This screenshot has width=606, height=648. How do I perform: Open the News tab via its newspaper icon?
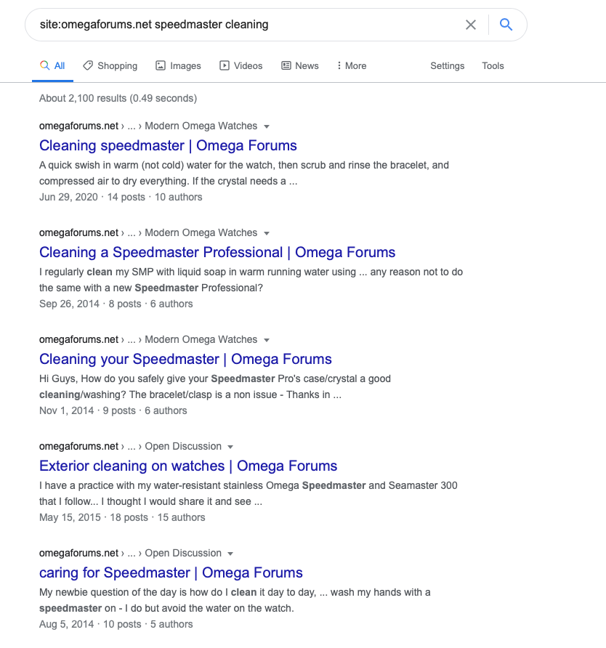(x=286, y=65)
